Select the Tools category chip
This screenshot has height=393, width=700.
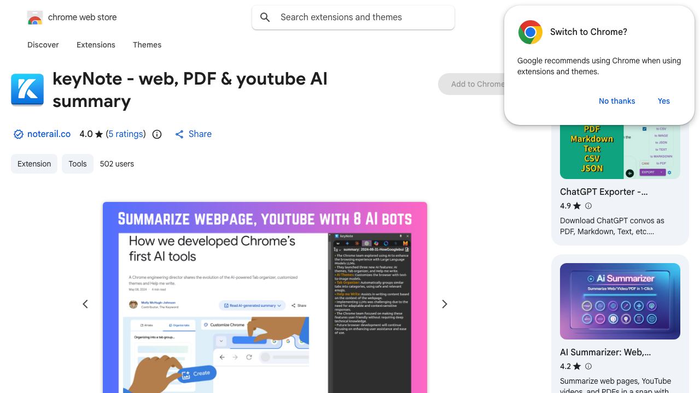(78, 164)
